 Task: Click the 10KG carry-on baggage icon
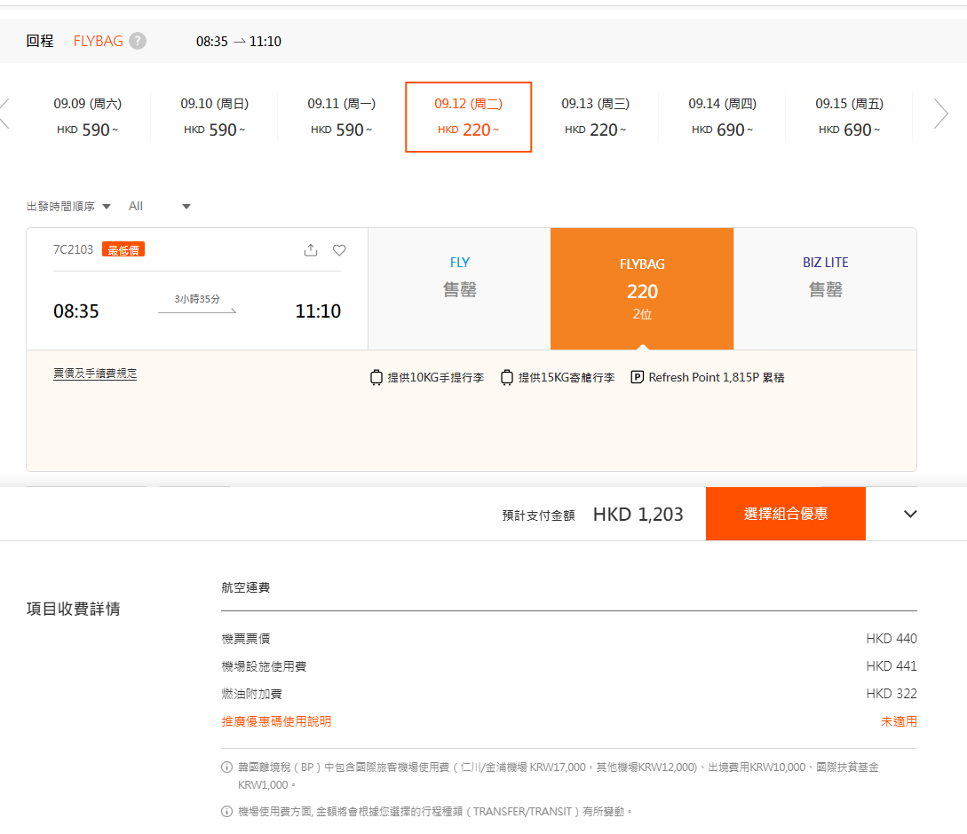point(376,377)
